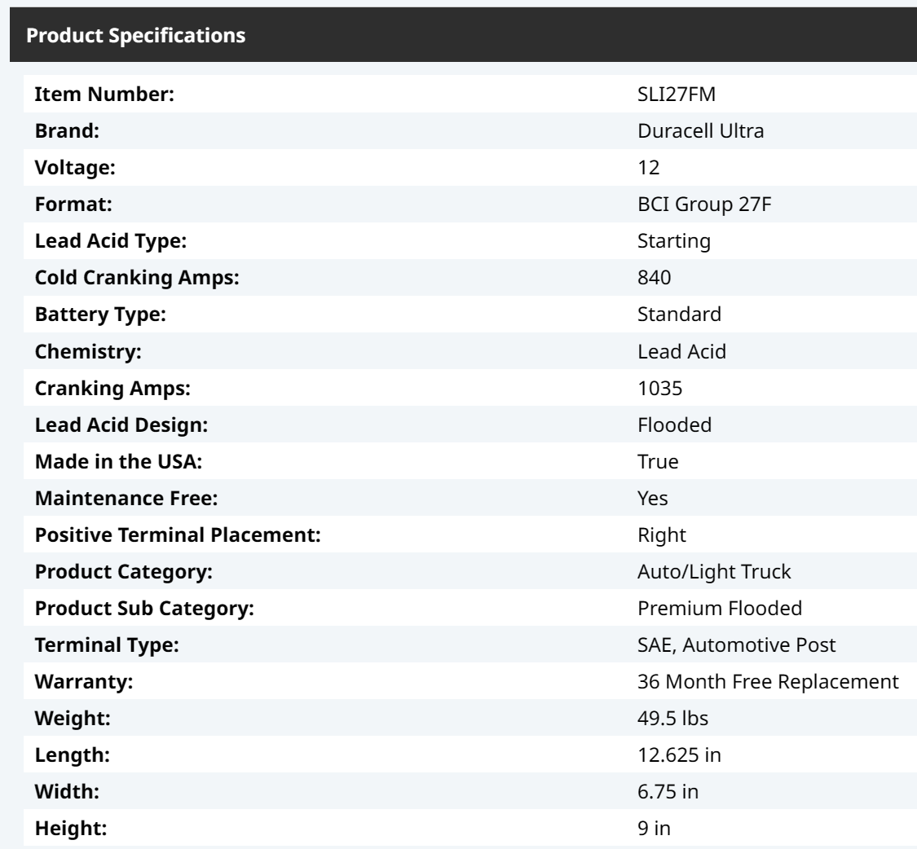Screen dimensions: 917x849
Task: Click the Premium Flooded sub category value
Action: pyautogui.click(x=719, y=608)
